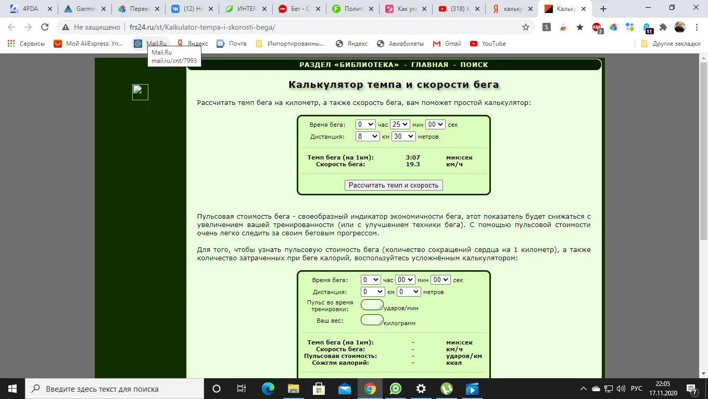Click the heart rate input field

pos(372,305)
